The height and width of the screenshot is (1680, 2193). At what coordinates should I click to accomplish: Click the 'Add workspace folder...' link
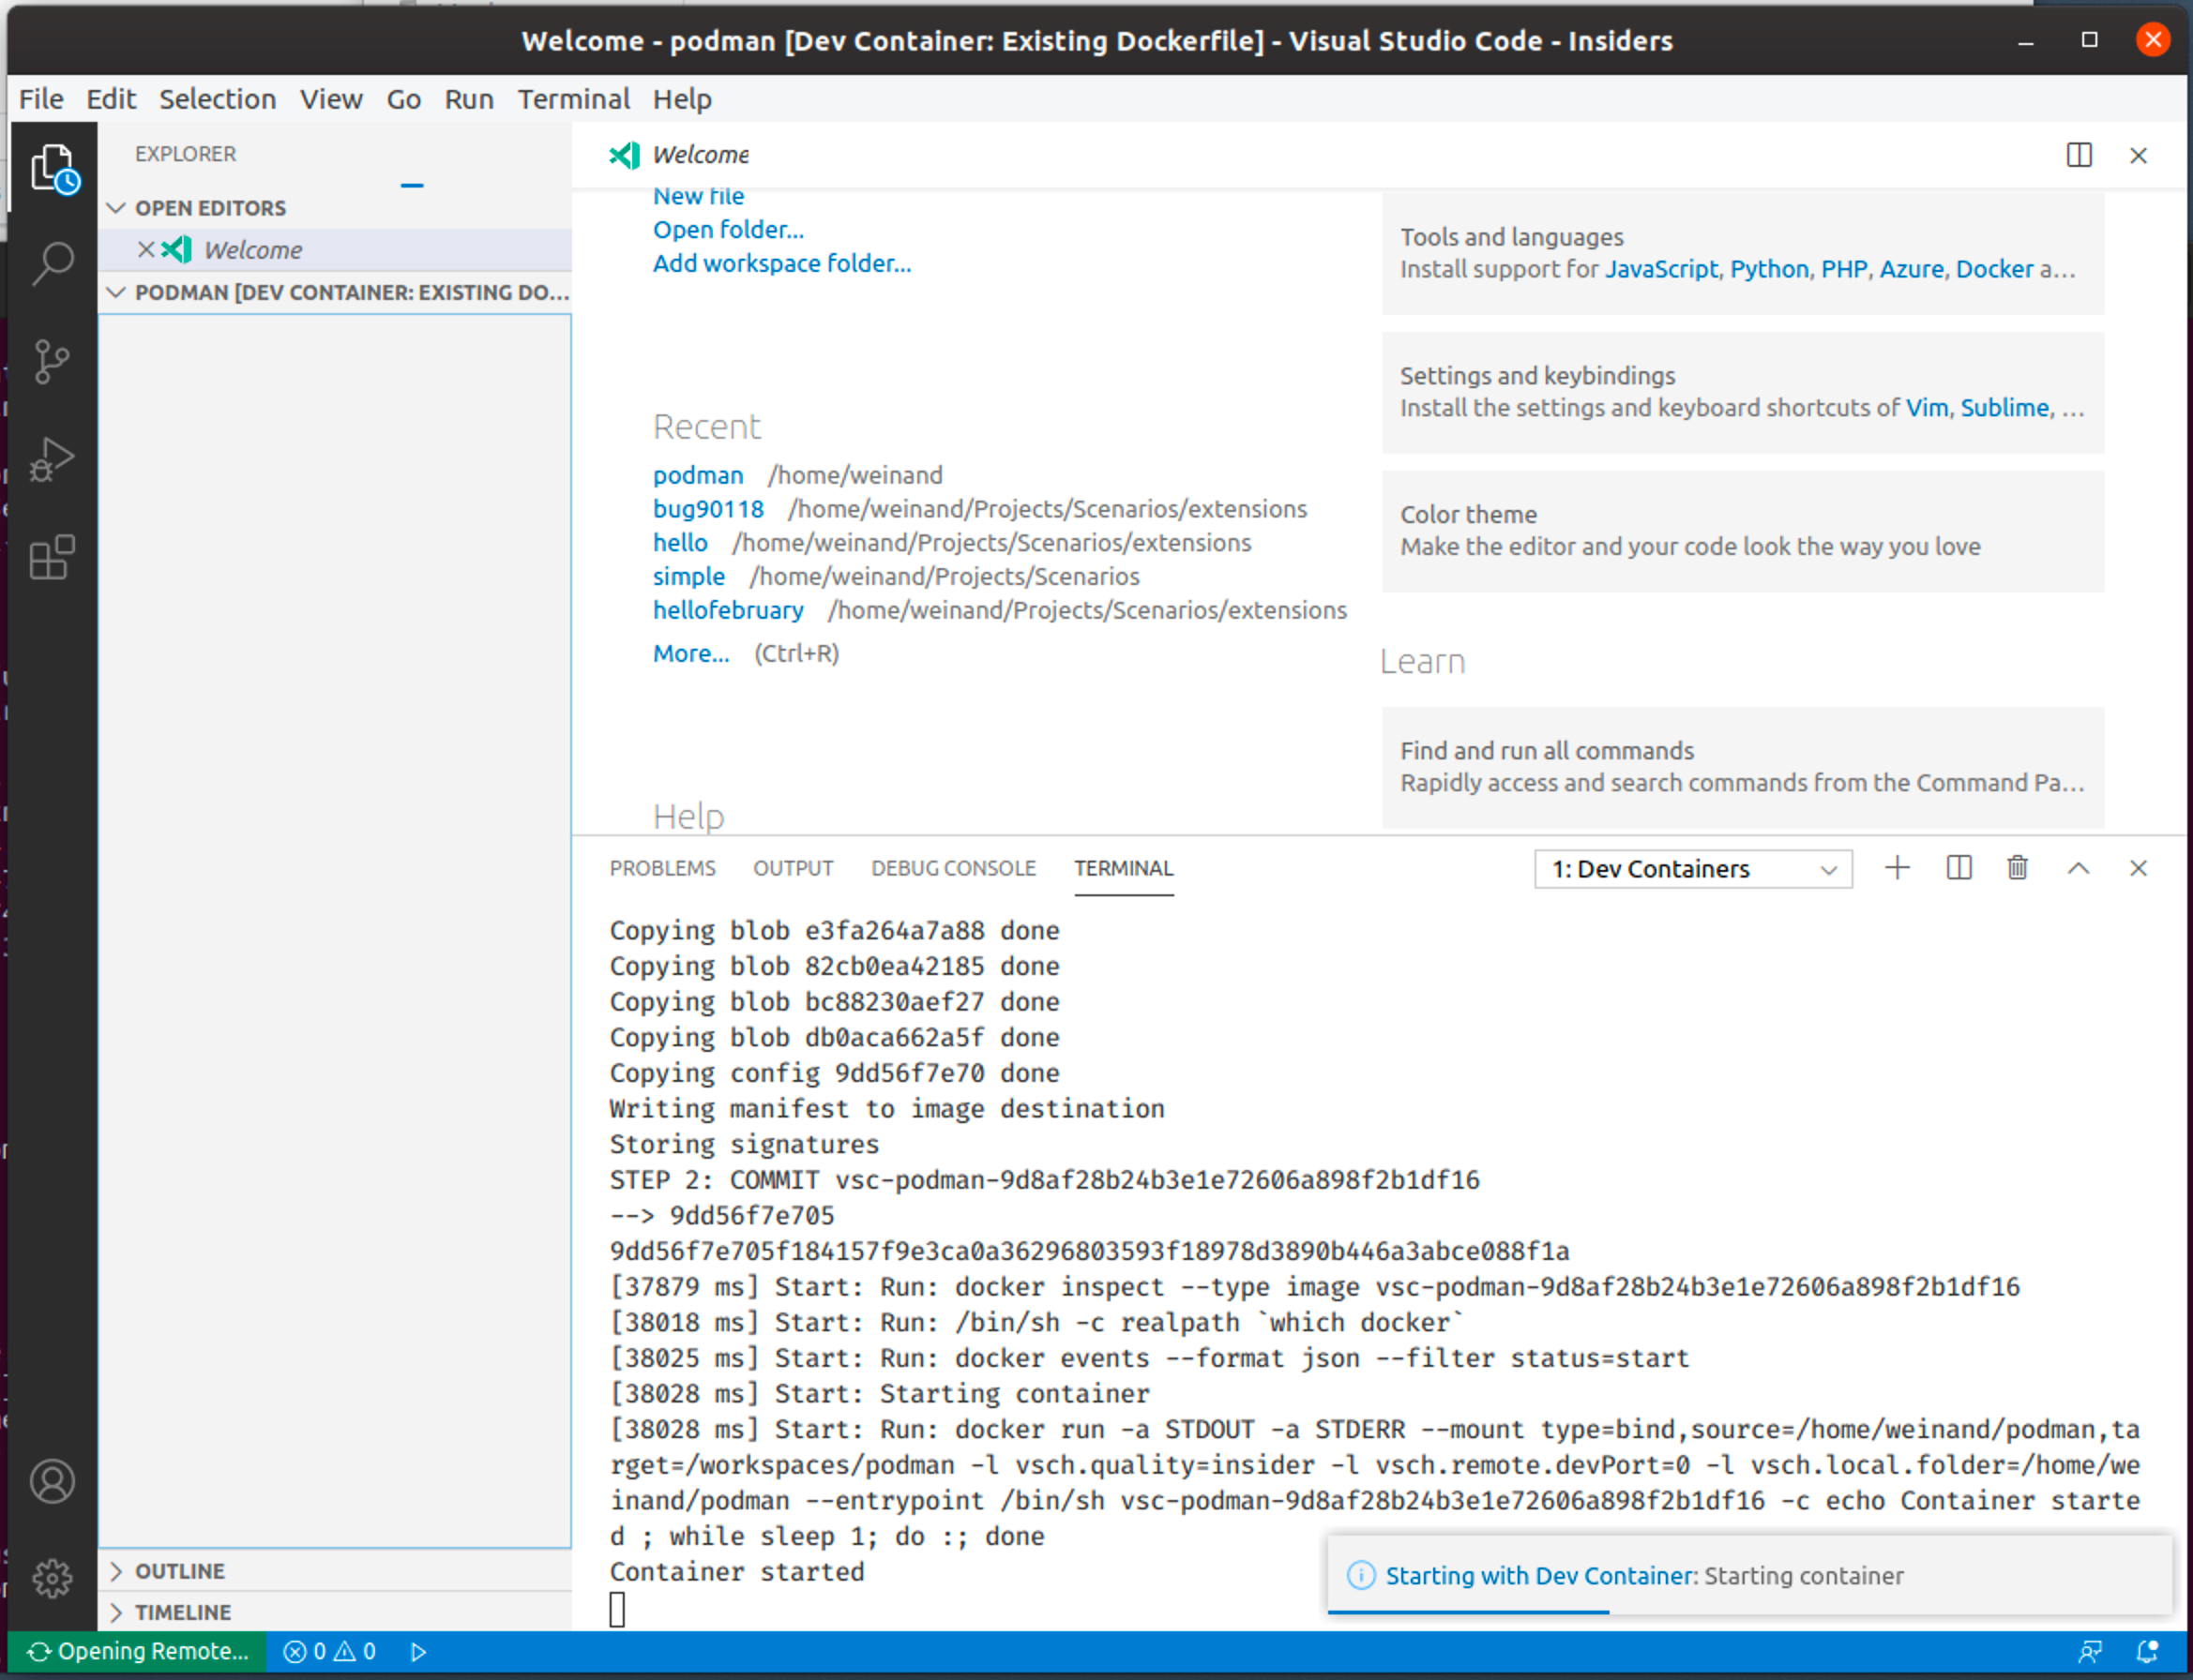782,263
